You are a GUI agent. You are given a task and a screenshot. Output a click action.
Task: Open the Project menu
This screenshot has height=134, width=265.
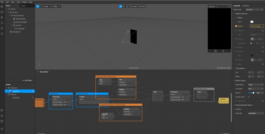click(x=24, y=2)
